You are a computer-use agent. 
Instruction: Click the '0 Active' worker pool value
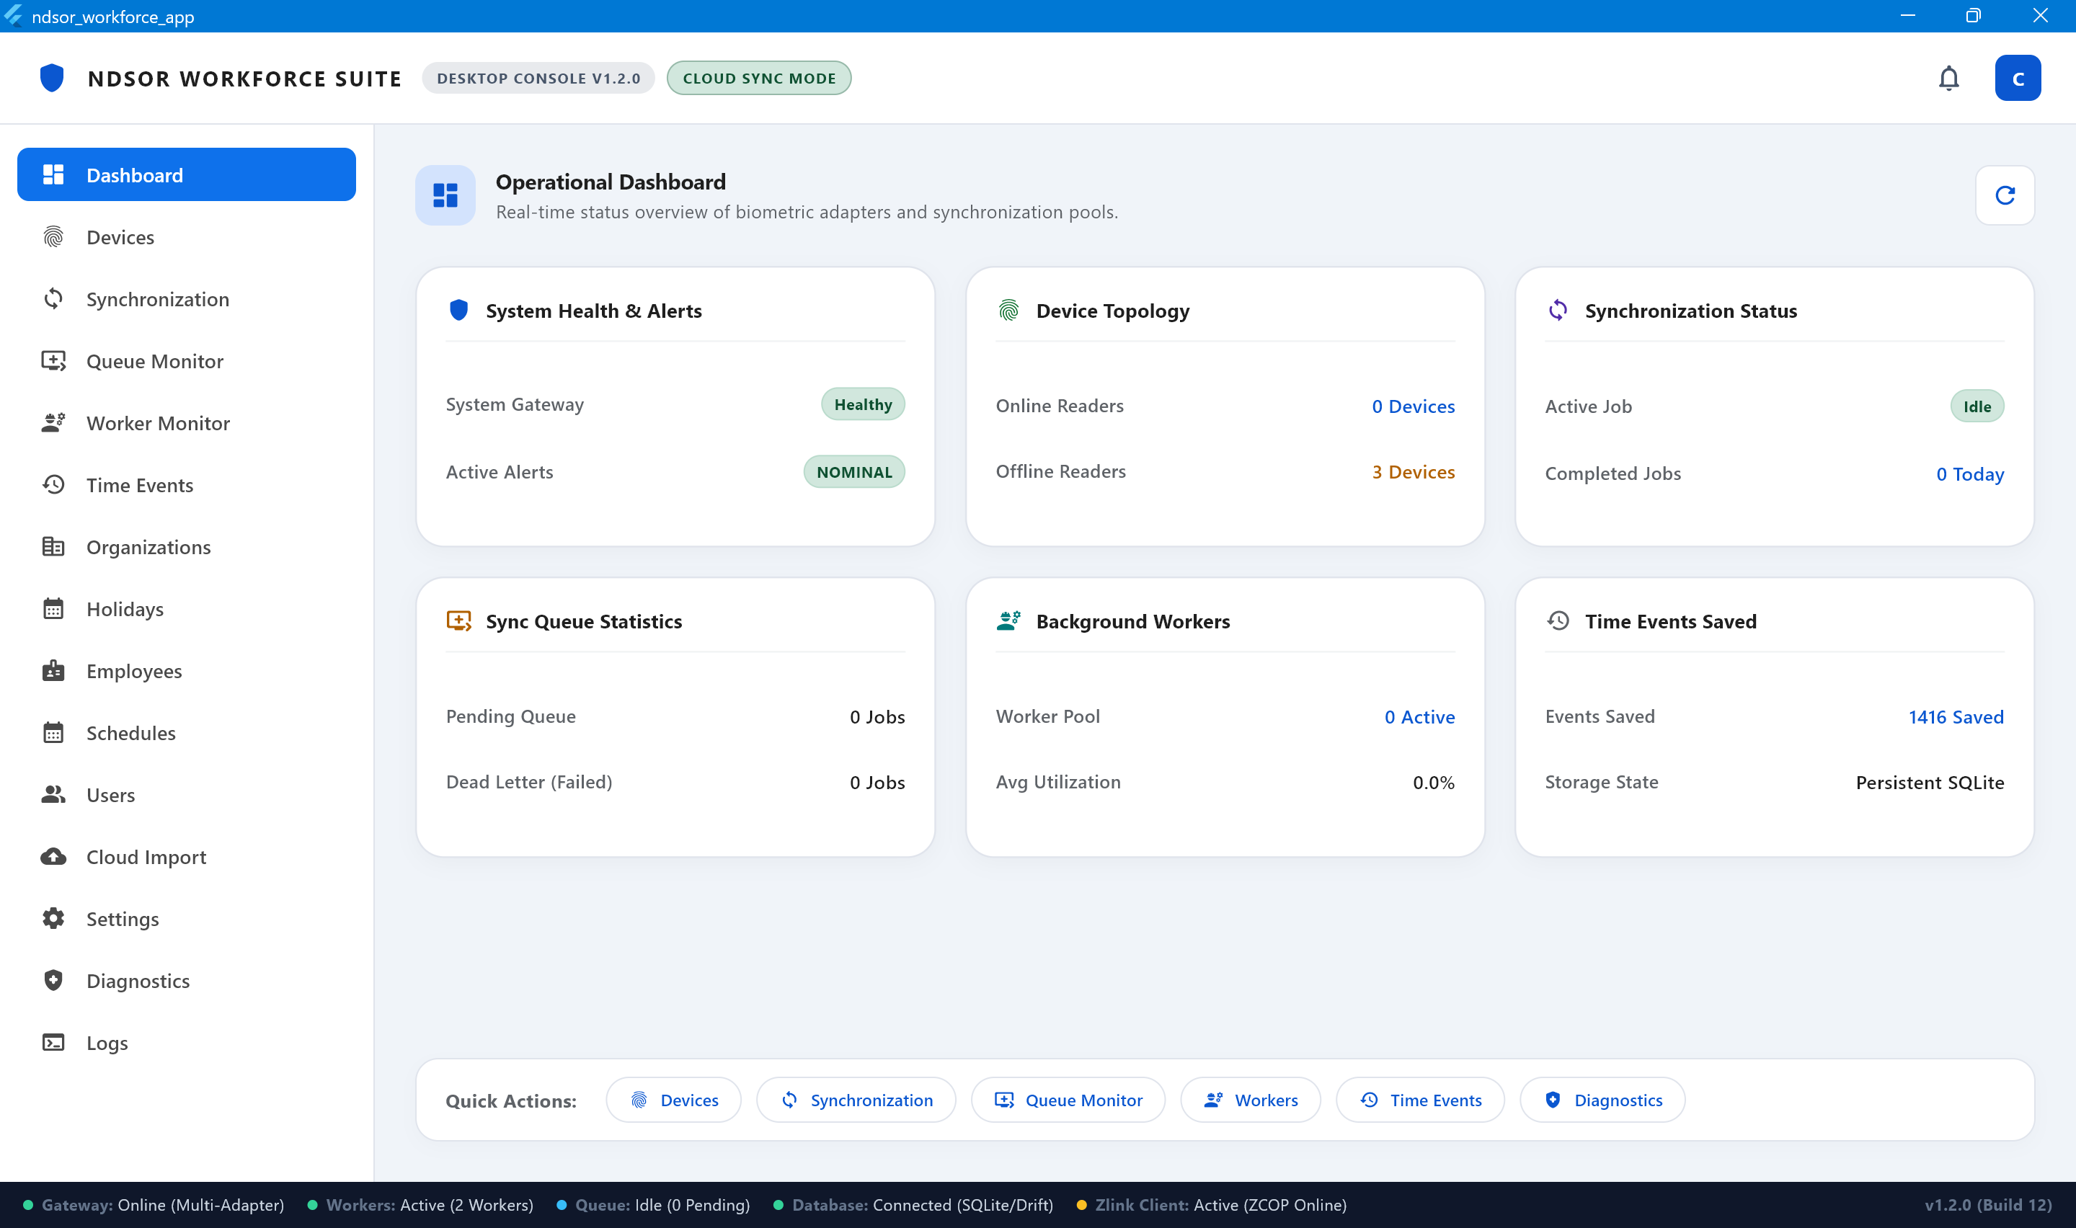point(1419,716)
